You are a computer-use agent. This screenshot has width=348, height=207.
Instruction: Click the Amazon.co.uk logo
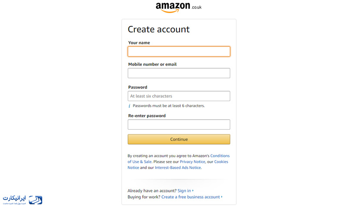click(x=179, y=7)
